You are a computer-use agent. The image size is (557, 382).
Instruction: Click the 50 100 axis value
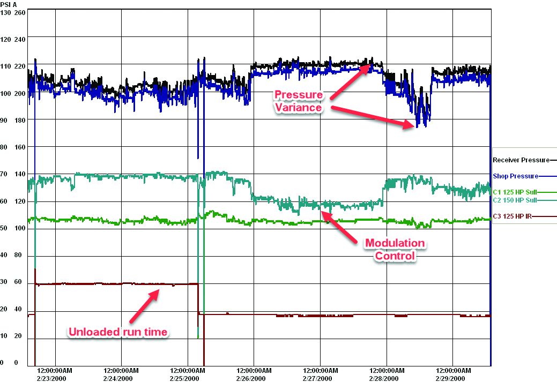13,228
